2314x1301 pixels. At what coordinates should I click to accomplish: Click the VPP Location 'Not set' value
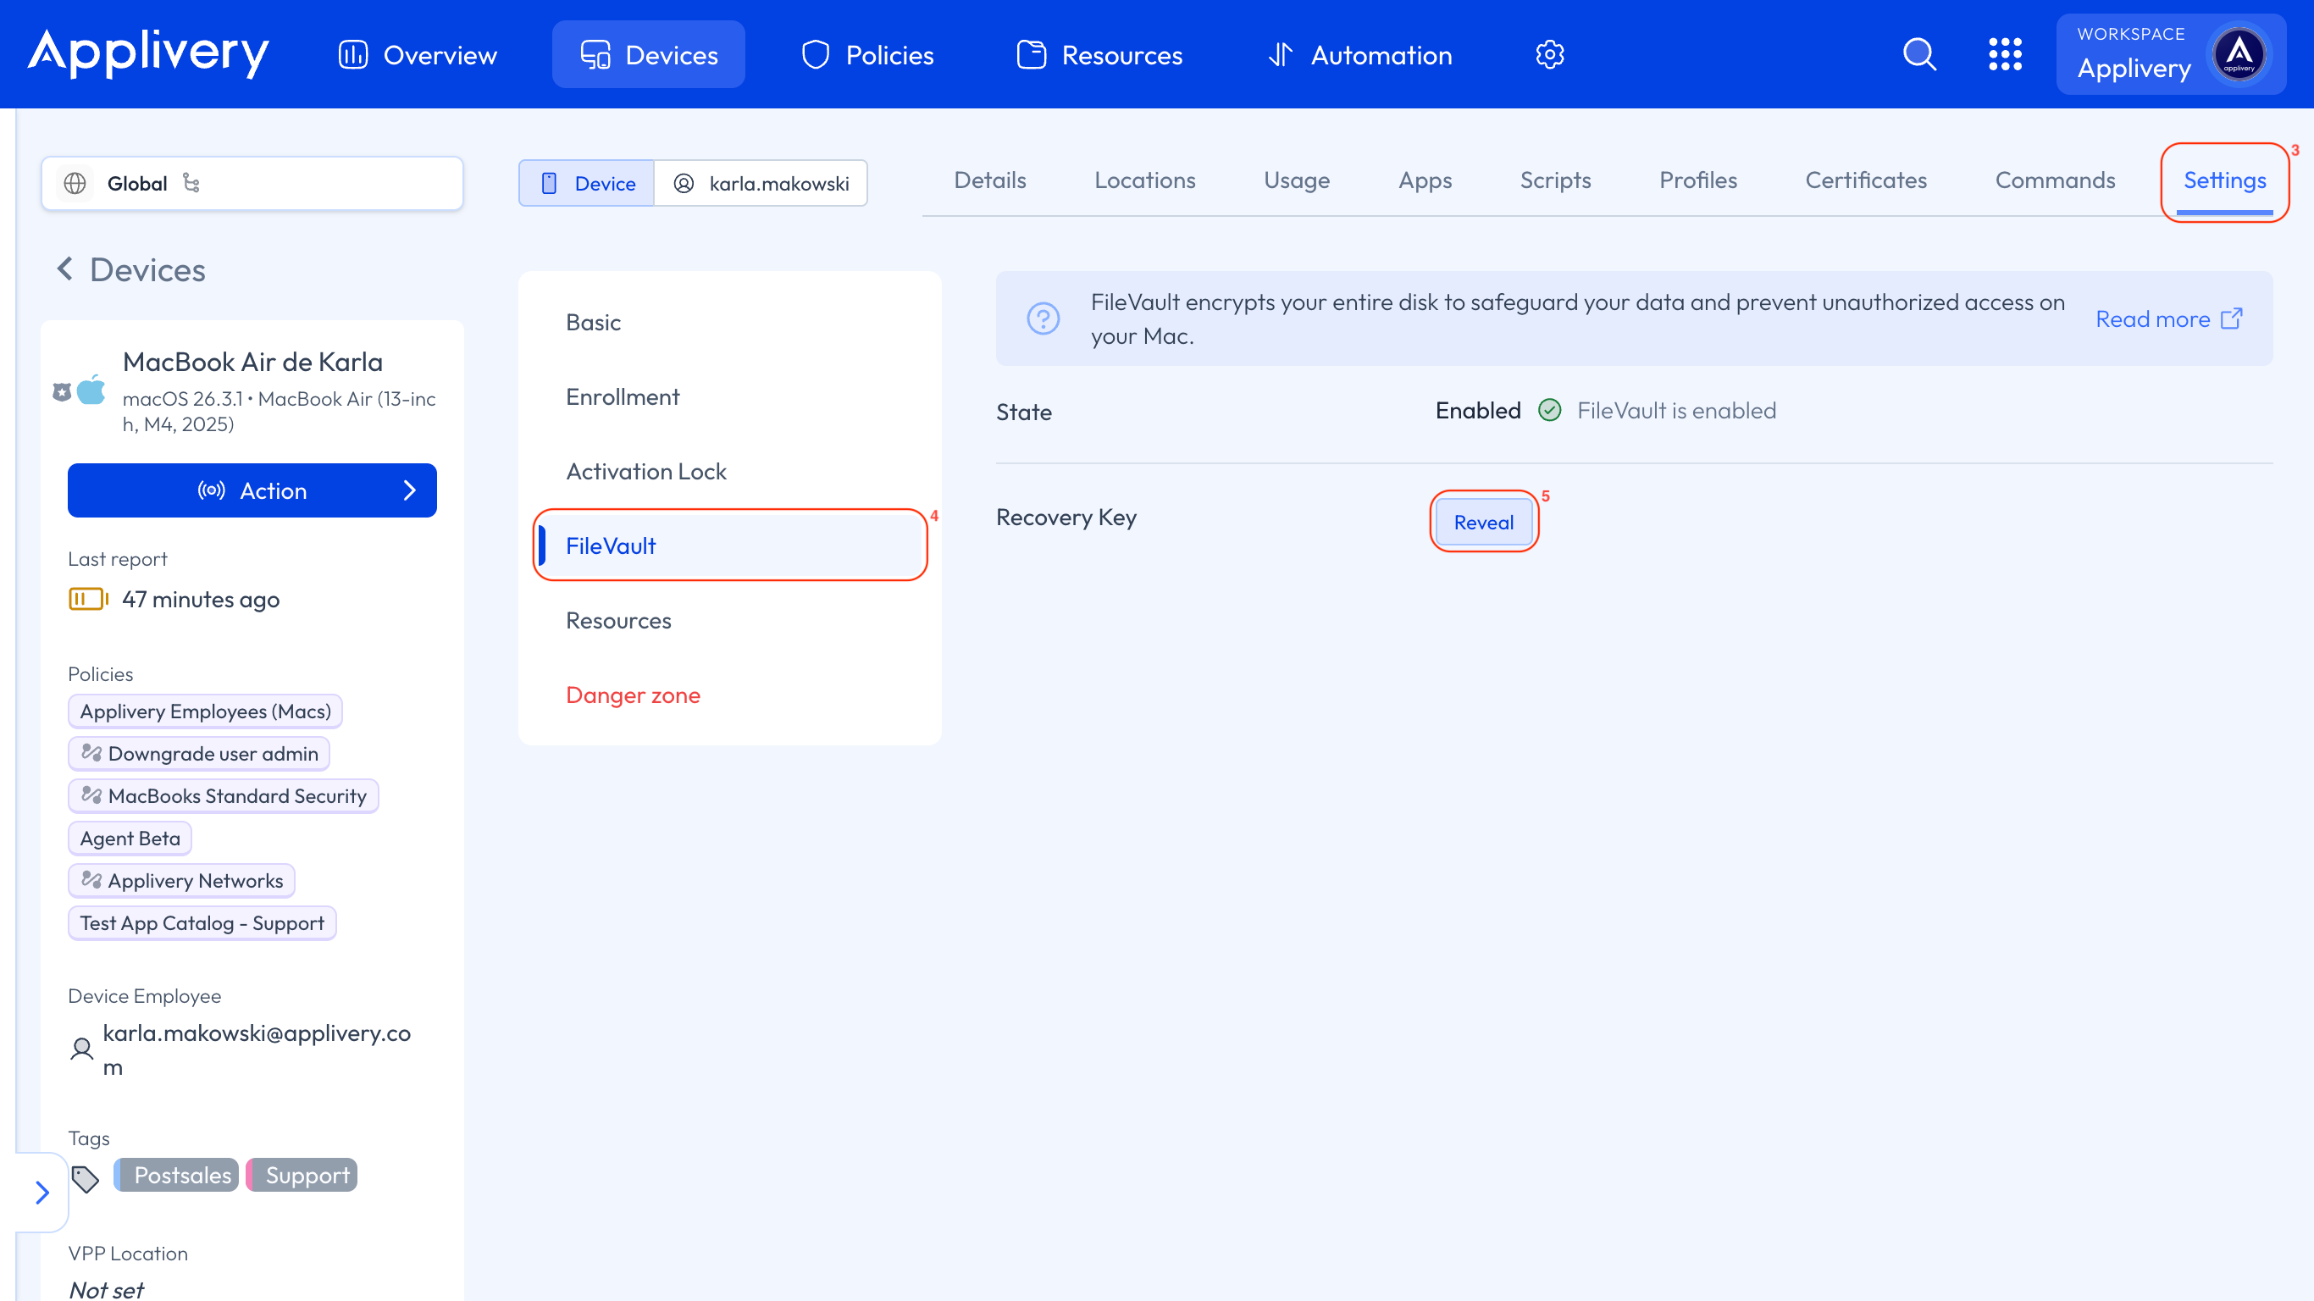(x=106, y=1289)
